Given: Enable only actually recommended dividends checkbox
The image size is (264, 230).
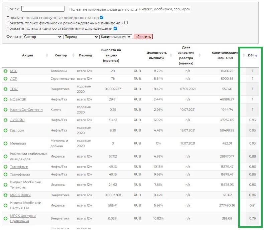Looking at the screenshot, I should 126,23.
